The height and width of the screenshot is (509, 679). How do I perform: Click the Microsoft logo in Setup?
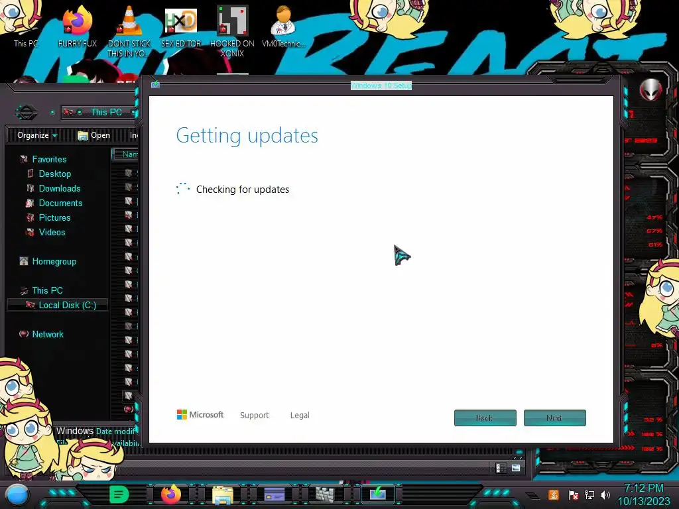(x=200, y=415)
